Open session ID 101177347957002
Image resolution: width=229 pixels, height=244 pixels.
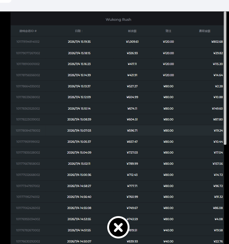click(28, 186)
